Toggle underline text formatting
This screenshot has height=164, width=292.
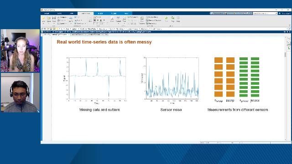[x=101, y=20]
